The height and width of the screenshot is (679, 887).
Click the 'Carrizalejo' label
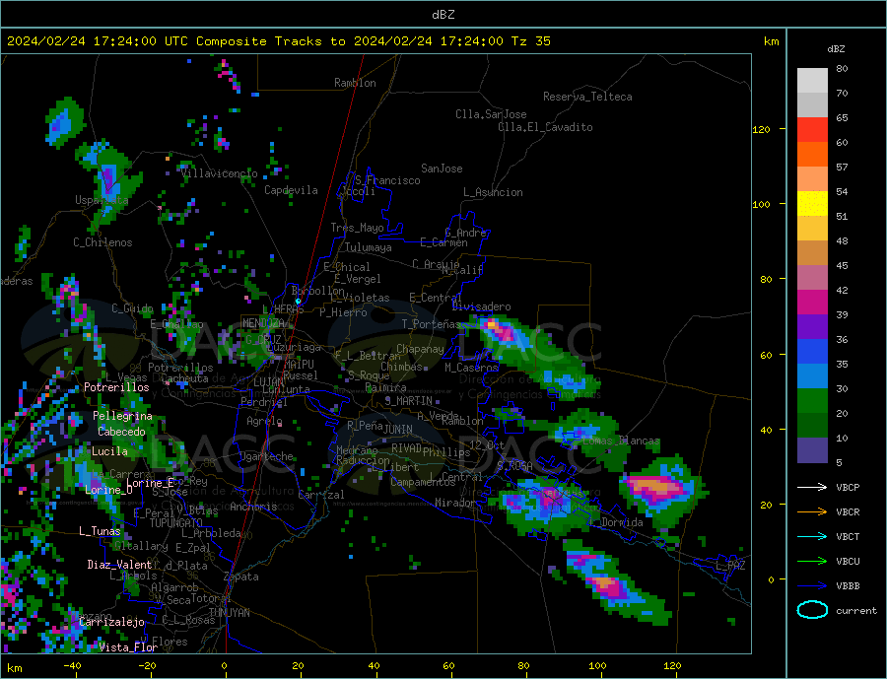[112, 623]
